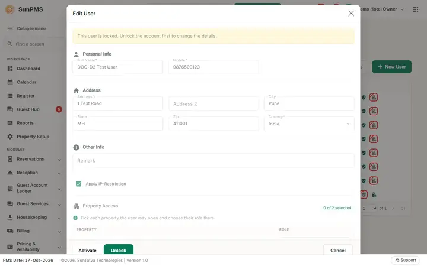Toggle Apply IP-Restriction checkbox
The image size is (427, 266).
coord(78,184)
